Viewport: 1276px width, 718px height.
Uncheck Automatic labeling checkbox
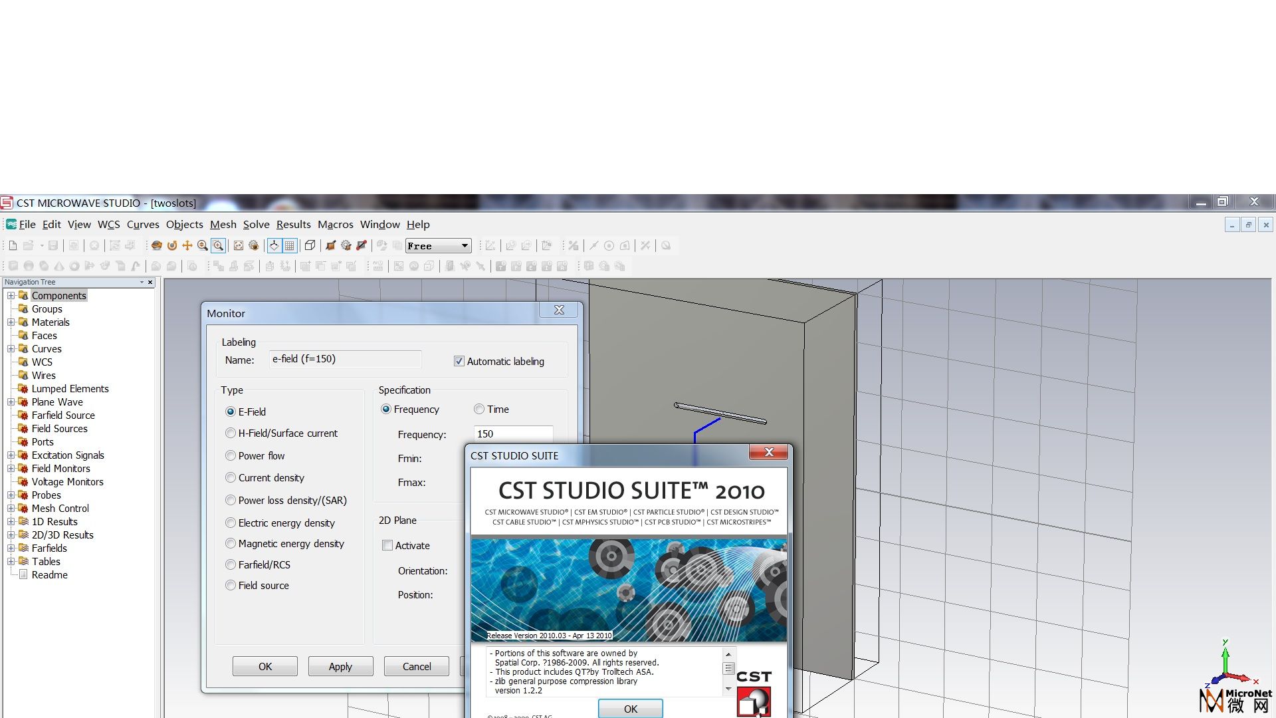point(459,362)
